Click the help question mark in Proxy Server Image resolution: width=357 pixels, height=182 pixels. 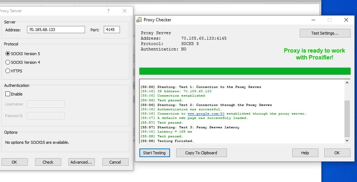click(108, 11)
